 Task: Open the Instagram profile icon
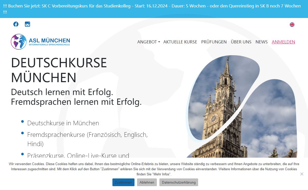27,24
